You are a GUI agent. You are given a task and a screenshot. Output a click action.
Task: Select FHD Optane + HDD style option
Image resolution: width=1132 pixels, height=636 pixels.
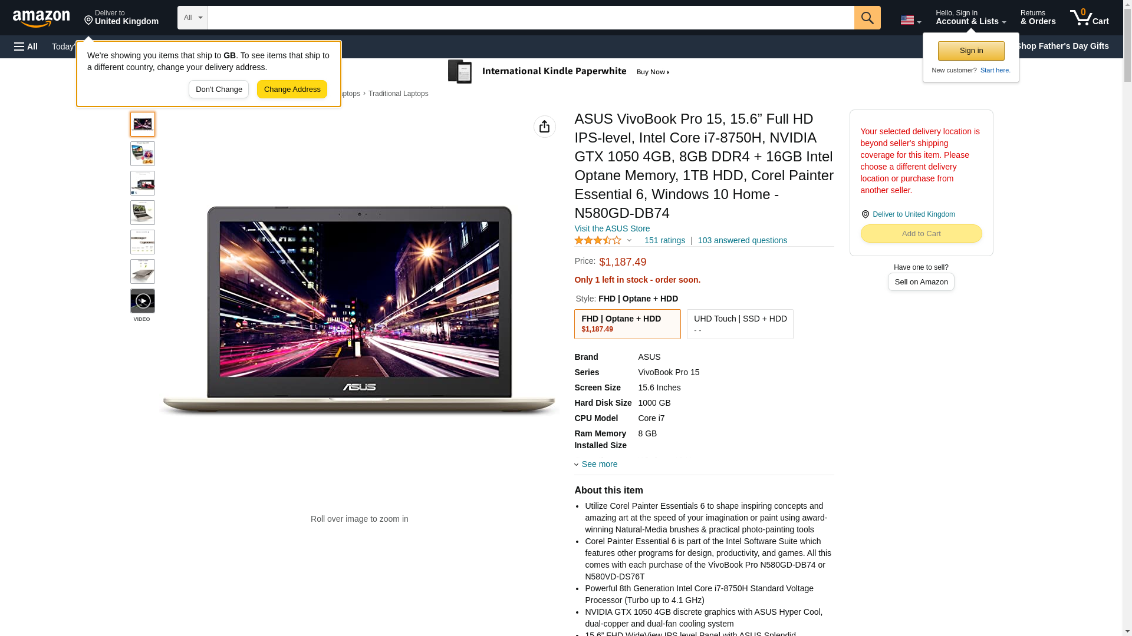(627, 324)
